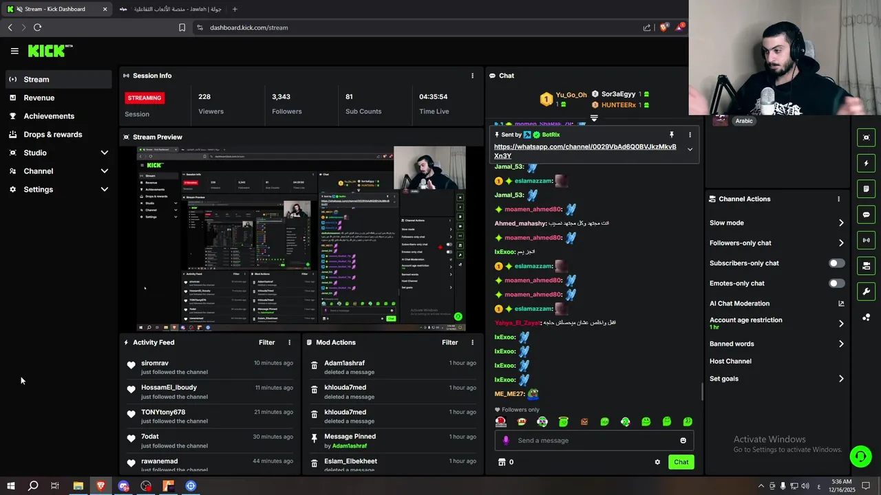Click the share icon in address bar
The image size is (881, 495).
(647, 27)
